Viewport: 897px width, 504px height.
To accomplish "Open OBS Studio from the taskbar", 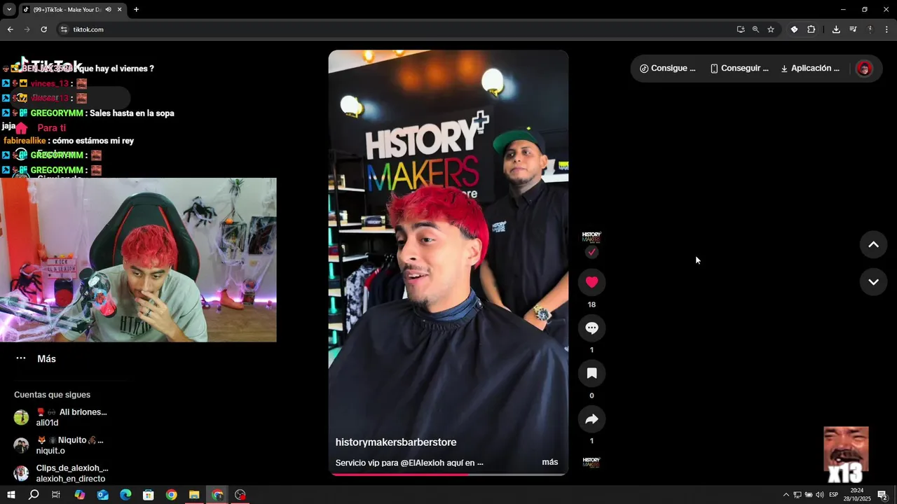I will pos(240,495).
